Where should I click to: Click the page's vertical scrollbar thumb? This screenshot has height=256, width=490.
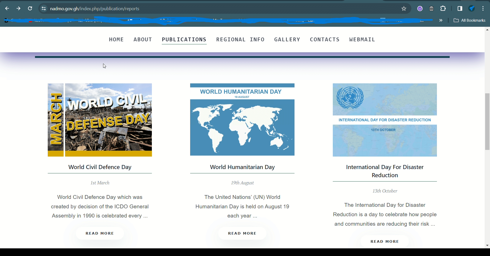[x=487, y=122]
